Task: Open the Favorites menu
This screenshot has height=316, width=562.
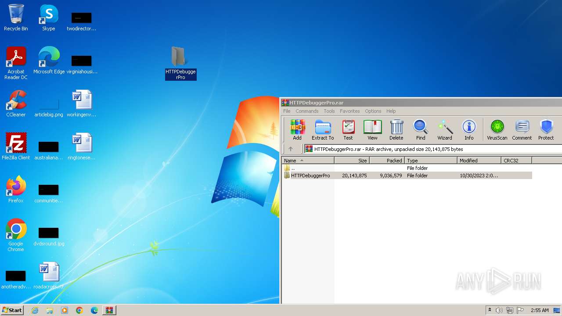Action: [349, 111]
